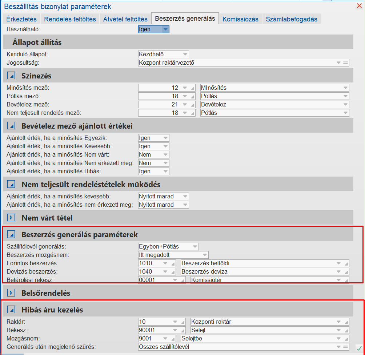Image resolution: width=365 pixels, height=355 pixels.
Task: Open the Kiinduló állapot dropdown
Action: 185,55
